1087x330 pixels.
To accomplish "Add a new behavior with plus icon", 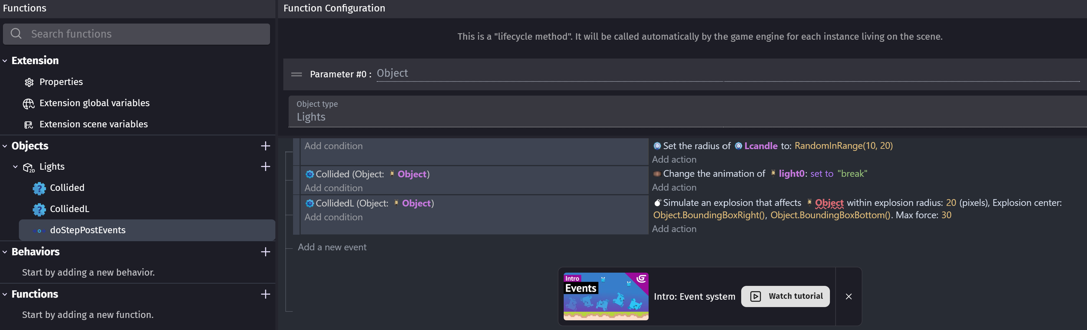I will click(x=265, y=252).
